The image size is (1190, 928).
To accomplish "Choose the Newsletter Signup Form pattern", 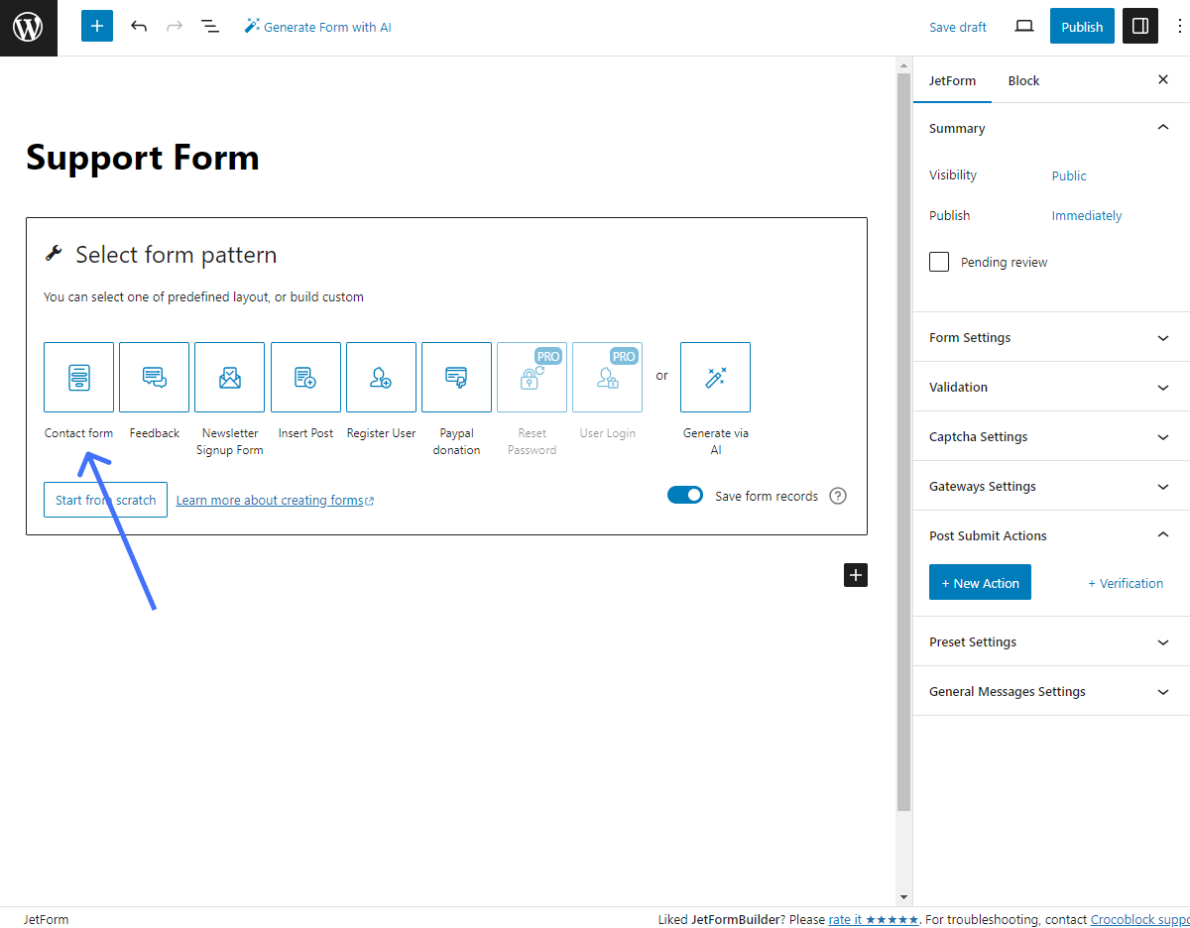I will [x=229, y=377].
